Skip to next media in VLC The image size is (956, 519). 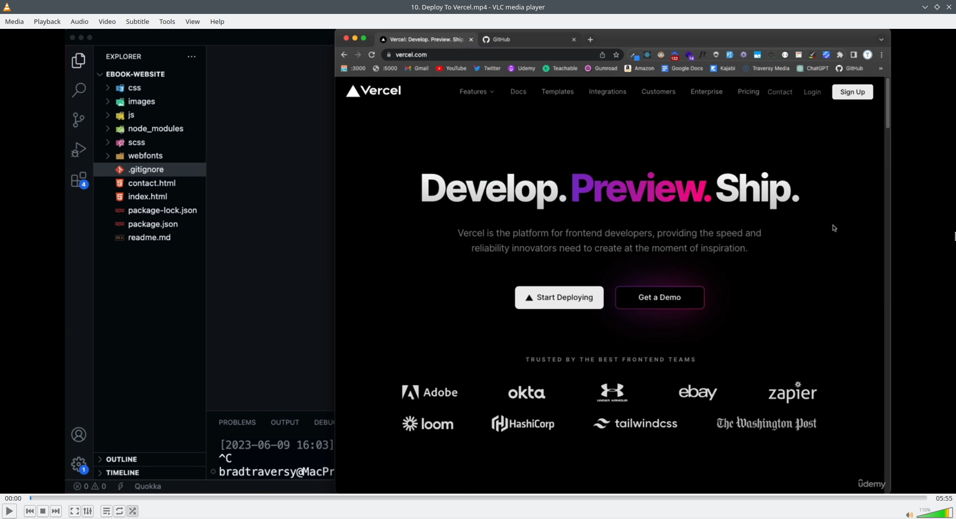(x=56, y=511)
